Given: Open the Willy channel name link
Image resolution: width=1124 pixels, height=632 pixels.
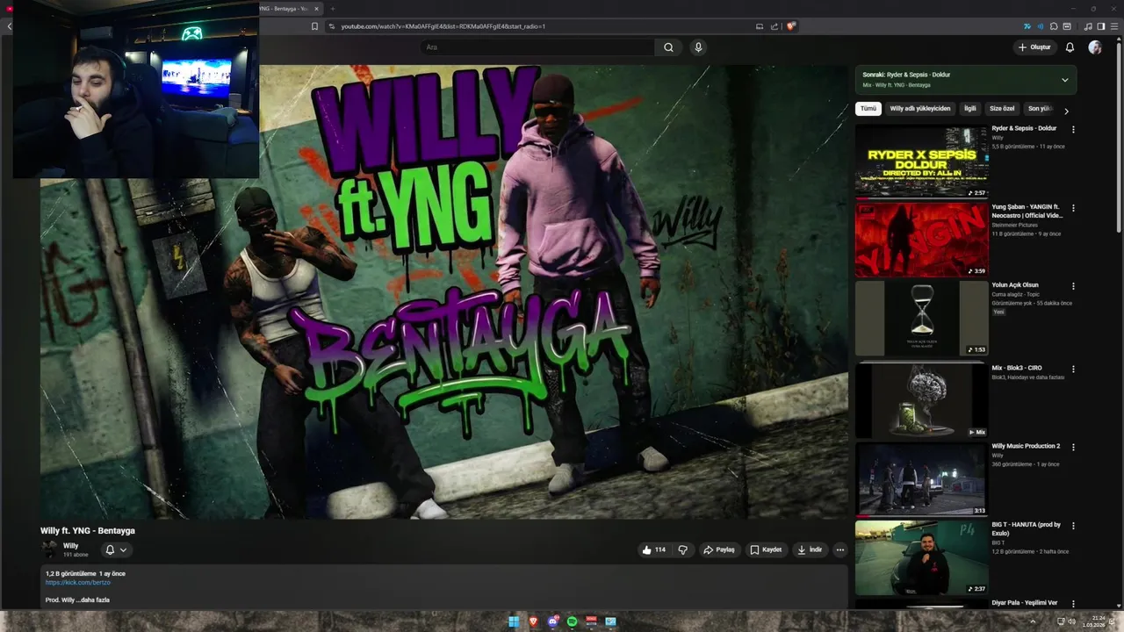Looking at the screenshot, I should point(70,546).
